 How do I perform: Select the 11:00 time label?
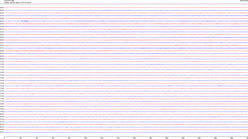(x=2, y=67)
